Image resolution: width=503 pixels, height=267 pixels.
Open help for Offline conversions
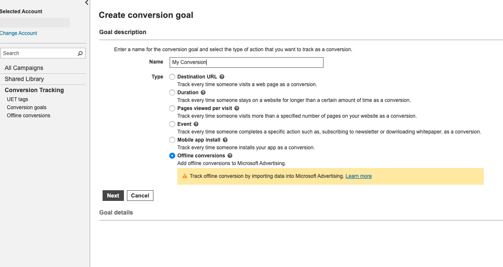tap(230, 156)
